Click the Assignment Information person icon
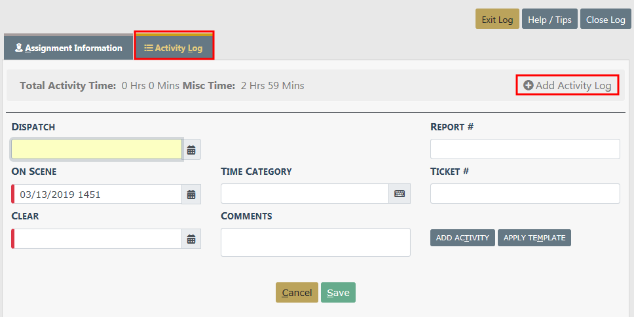The width and height of the screenshot is (634, 317). pyautogui.click(x=19, y=48)
